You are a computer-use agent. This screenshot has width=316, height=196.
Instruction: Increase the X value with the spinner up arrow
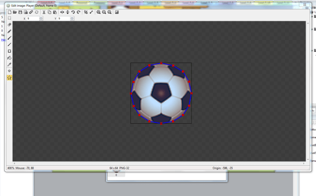coord(41,18)
